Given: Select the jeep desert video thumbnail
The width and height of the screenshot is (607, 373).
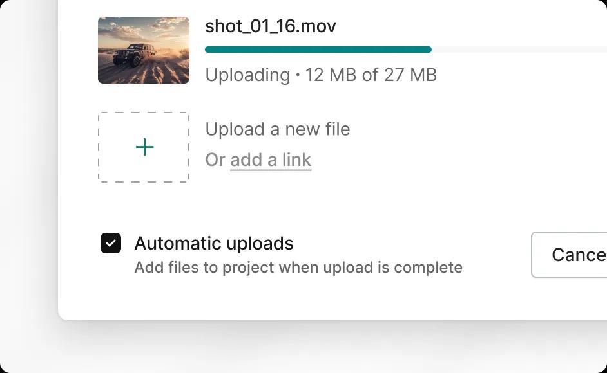Looking at the screenshot, I should pyautogui.click(x=144, y=50).
